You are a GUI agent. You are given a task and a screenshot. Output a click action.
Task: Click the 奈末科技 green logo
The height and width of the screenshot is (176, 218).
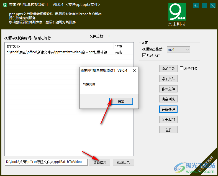pyautogui.click(x=177, y=12)
